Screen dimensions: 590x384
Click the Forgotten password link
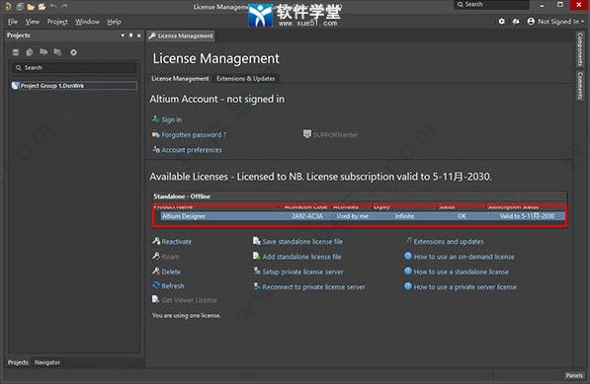pos(190,135)
